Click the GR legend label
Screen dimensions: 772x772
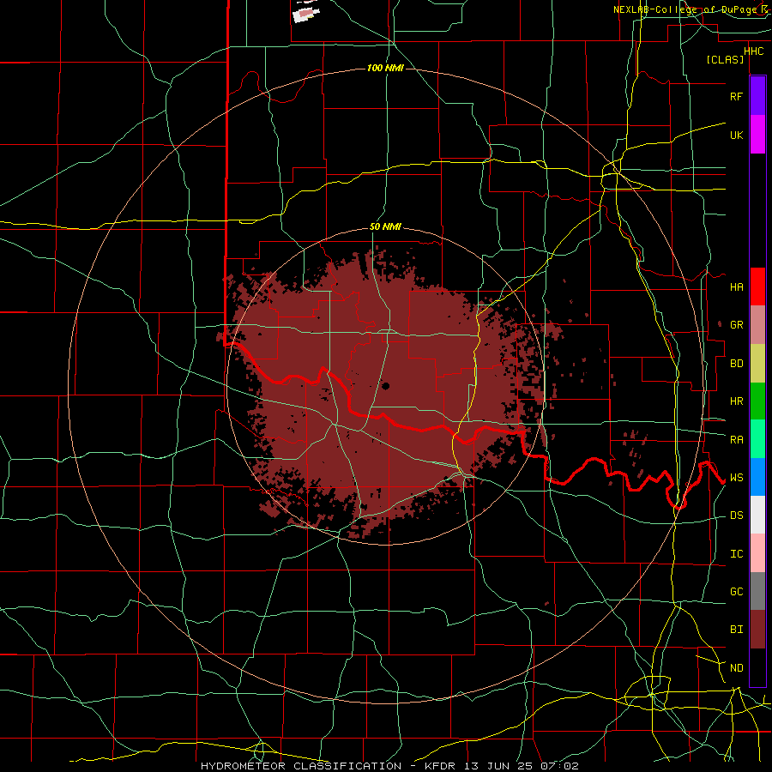coord(736,325)
